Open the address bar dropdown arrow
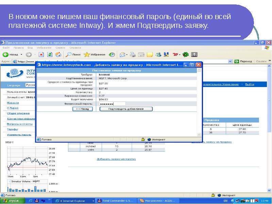Screen dimensions: 272x204 230,62
